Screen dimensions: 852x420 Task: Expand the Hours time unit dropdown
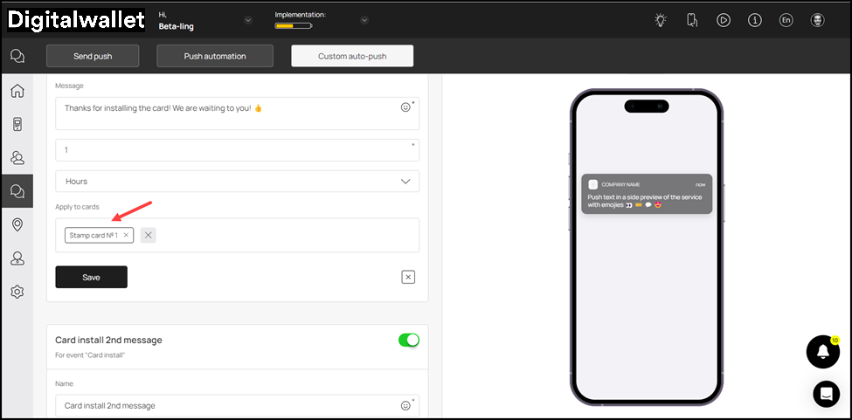[x=237, y=181]
